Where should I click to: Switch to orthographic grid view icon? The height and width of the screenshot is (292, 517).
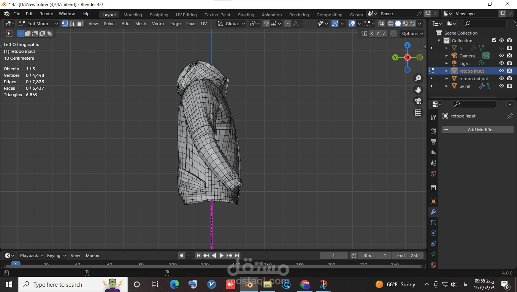click(x=418, y=113)
